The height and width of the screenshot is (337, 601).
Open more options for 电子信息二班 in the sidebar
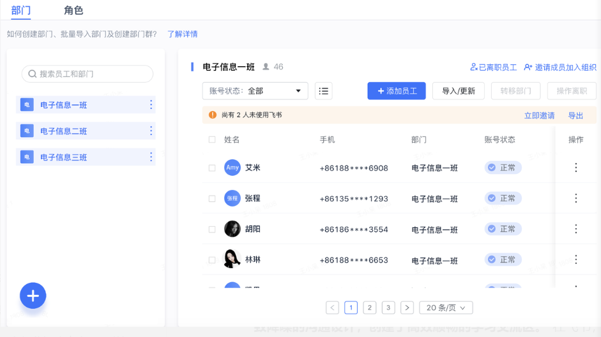point(151,131)
